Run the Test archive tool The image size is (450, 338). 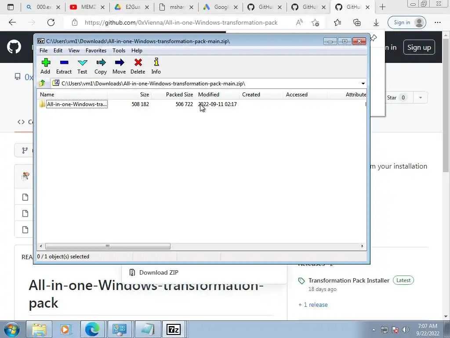click(82, 66)
